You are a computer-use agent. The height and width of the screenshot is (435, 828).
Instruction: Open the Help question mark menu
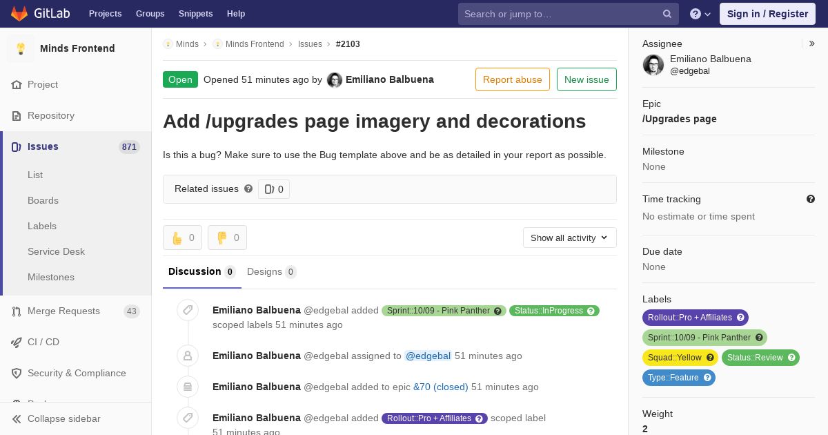[700, 14]
